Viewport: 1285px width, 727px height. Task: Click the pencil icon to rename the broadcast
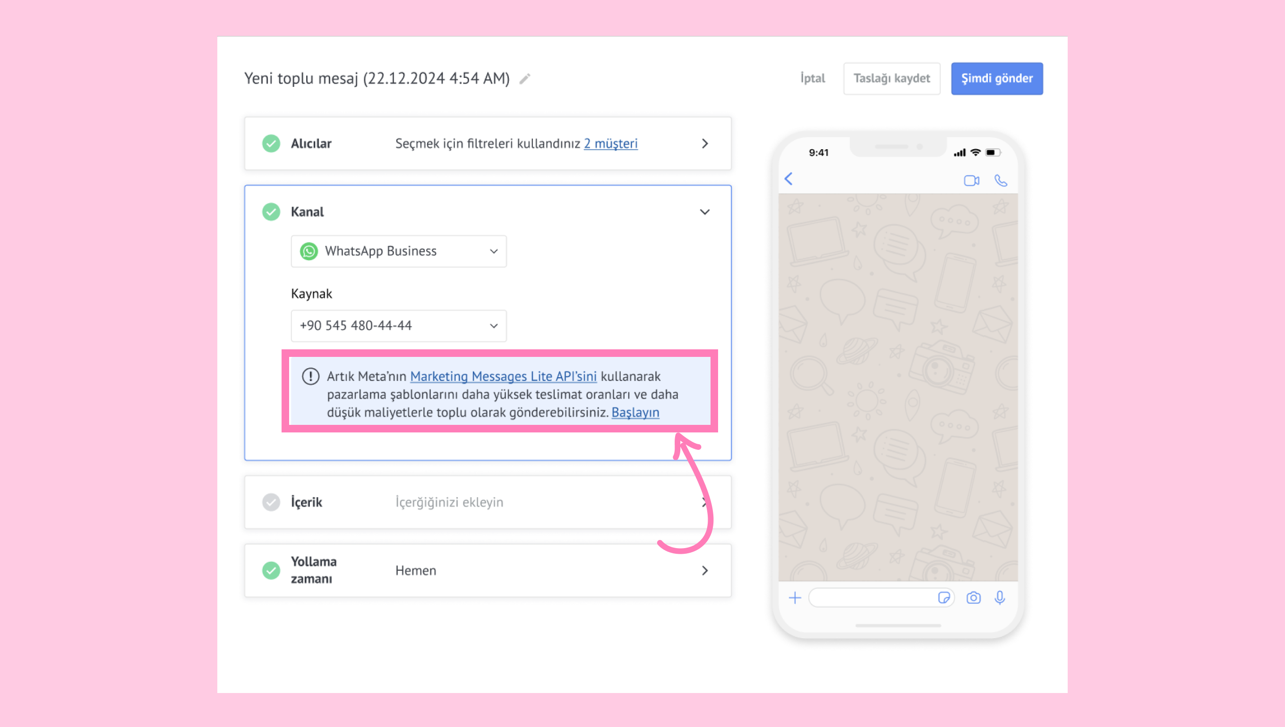524,79
